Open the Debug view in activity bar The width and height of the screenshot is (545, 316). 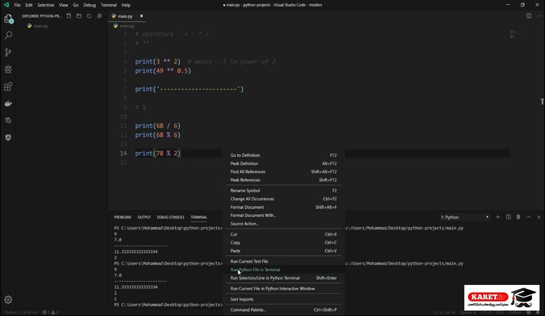click(8, 69)
